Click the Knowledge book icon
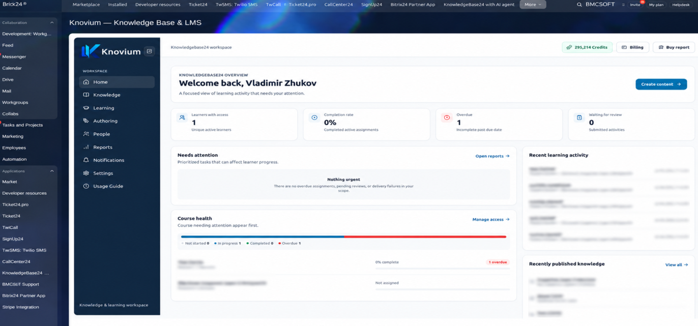Image resolution: width=698 pixels, height=326 pixels. pos(86,95)
